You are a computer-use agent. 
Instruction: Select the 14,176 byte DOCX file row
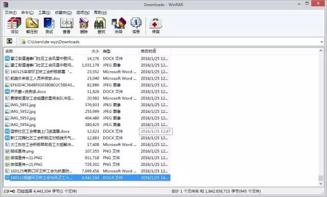pyautogui.click(x=87, y=59)
